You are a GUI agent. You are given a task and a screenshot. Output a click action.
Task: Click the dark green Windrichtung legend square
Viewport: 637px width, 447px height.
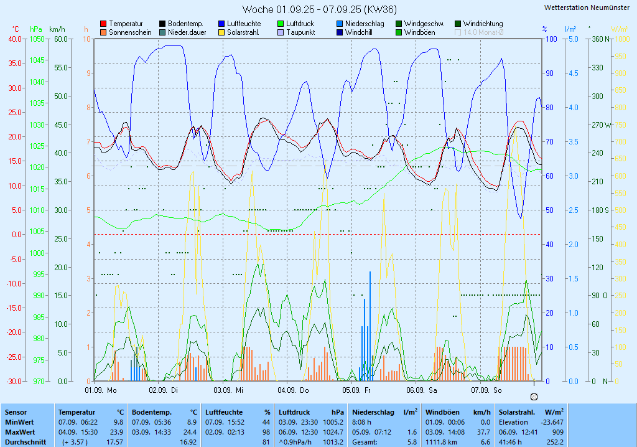click(x=458, y=24)
